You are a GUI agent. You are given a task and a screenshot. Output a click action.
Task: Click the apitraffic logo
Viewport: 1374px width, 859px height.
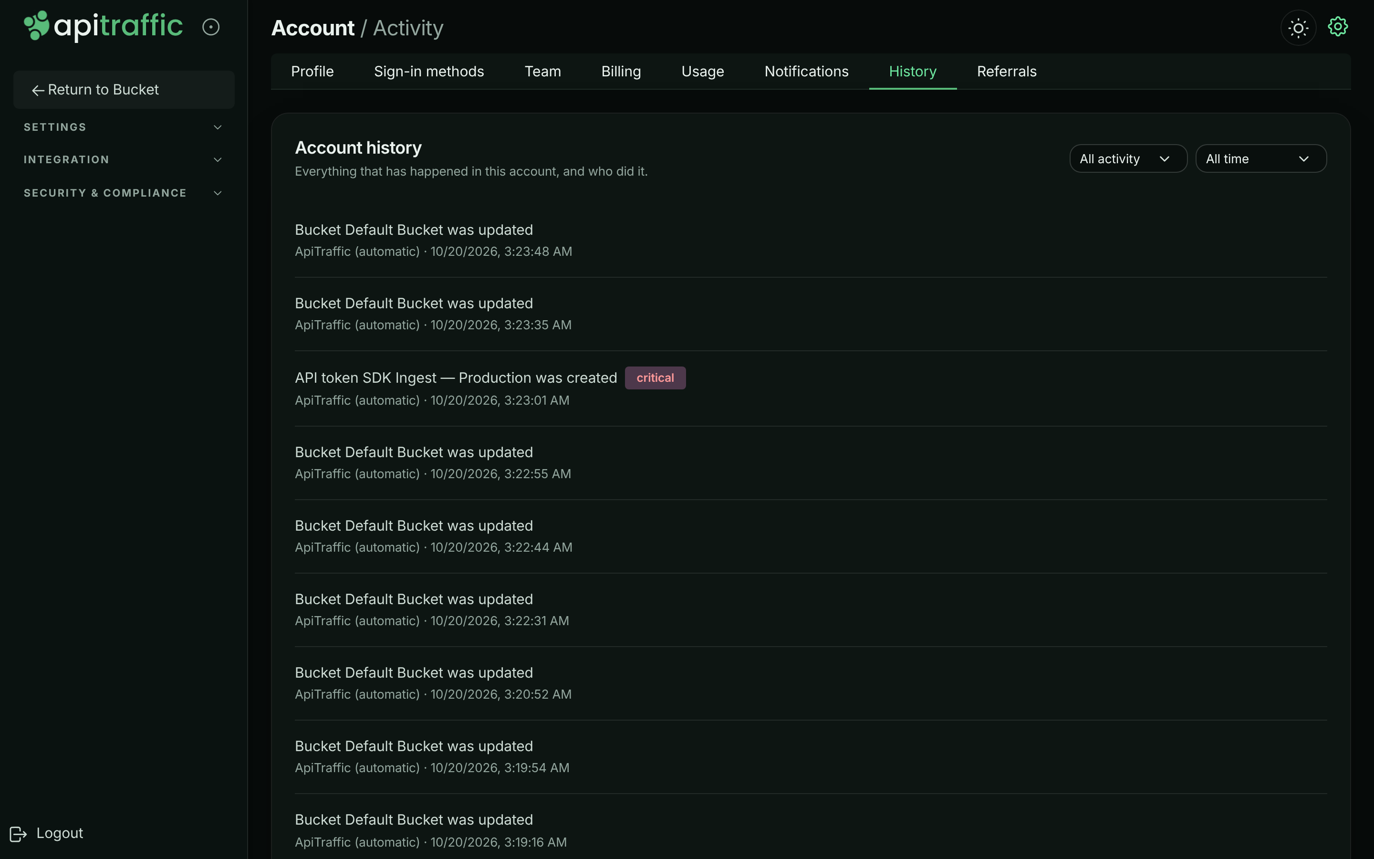[x=103, y=26]
